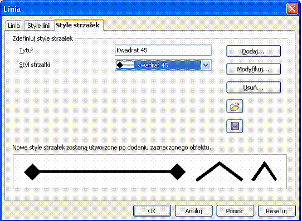The width and height of the screenshot is (302, 221).
Task: Switch to the Style linii tab
Action: [39, 26]
